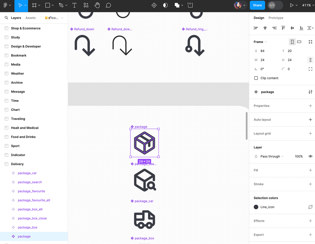Align selection bottom
Screen dimensions: 315x244
[301, 28]
